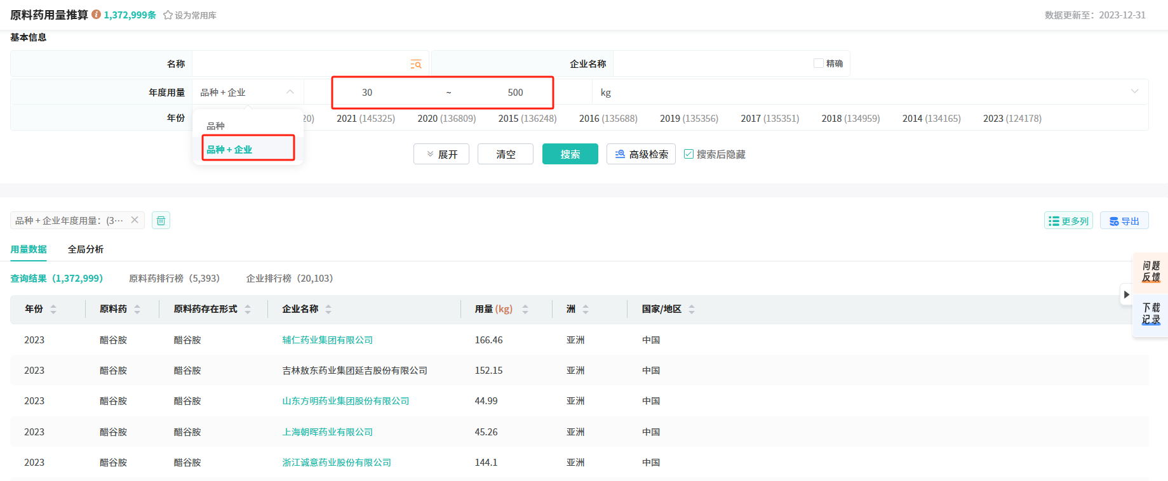Click the trash icon to clear filter tags
This screenshot has width=1168, height=481.
click(161, 221)
